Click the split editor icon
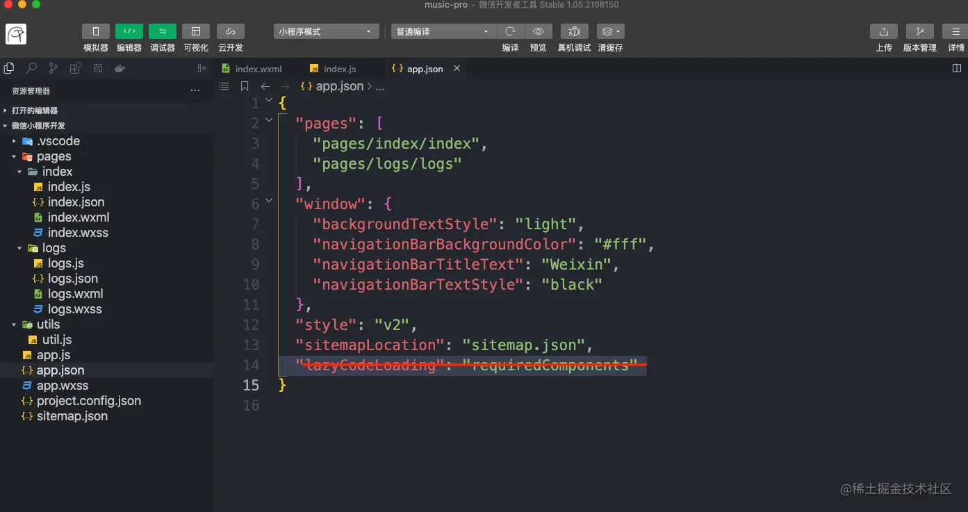Image resolution: width=968 pixels, height=512 pixels. (957, 69)
